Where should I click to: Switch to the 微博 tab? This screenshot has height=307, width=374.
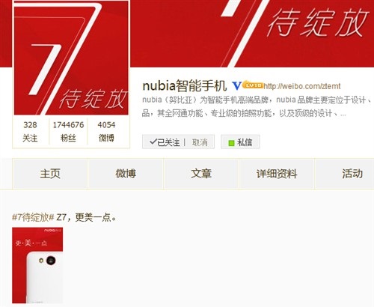point(126,174)
